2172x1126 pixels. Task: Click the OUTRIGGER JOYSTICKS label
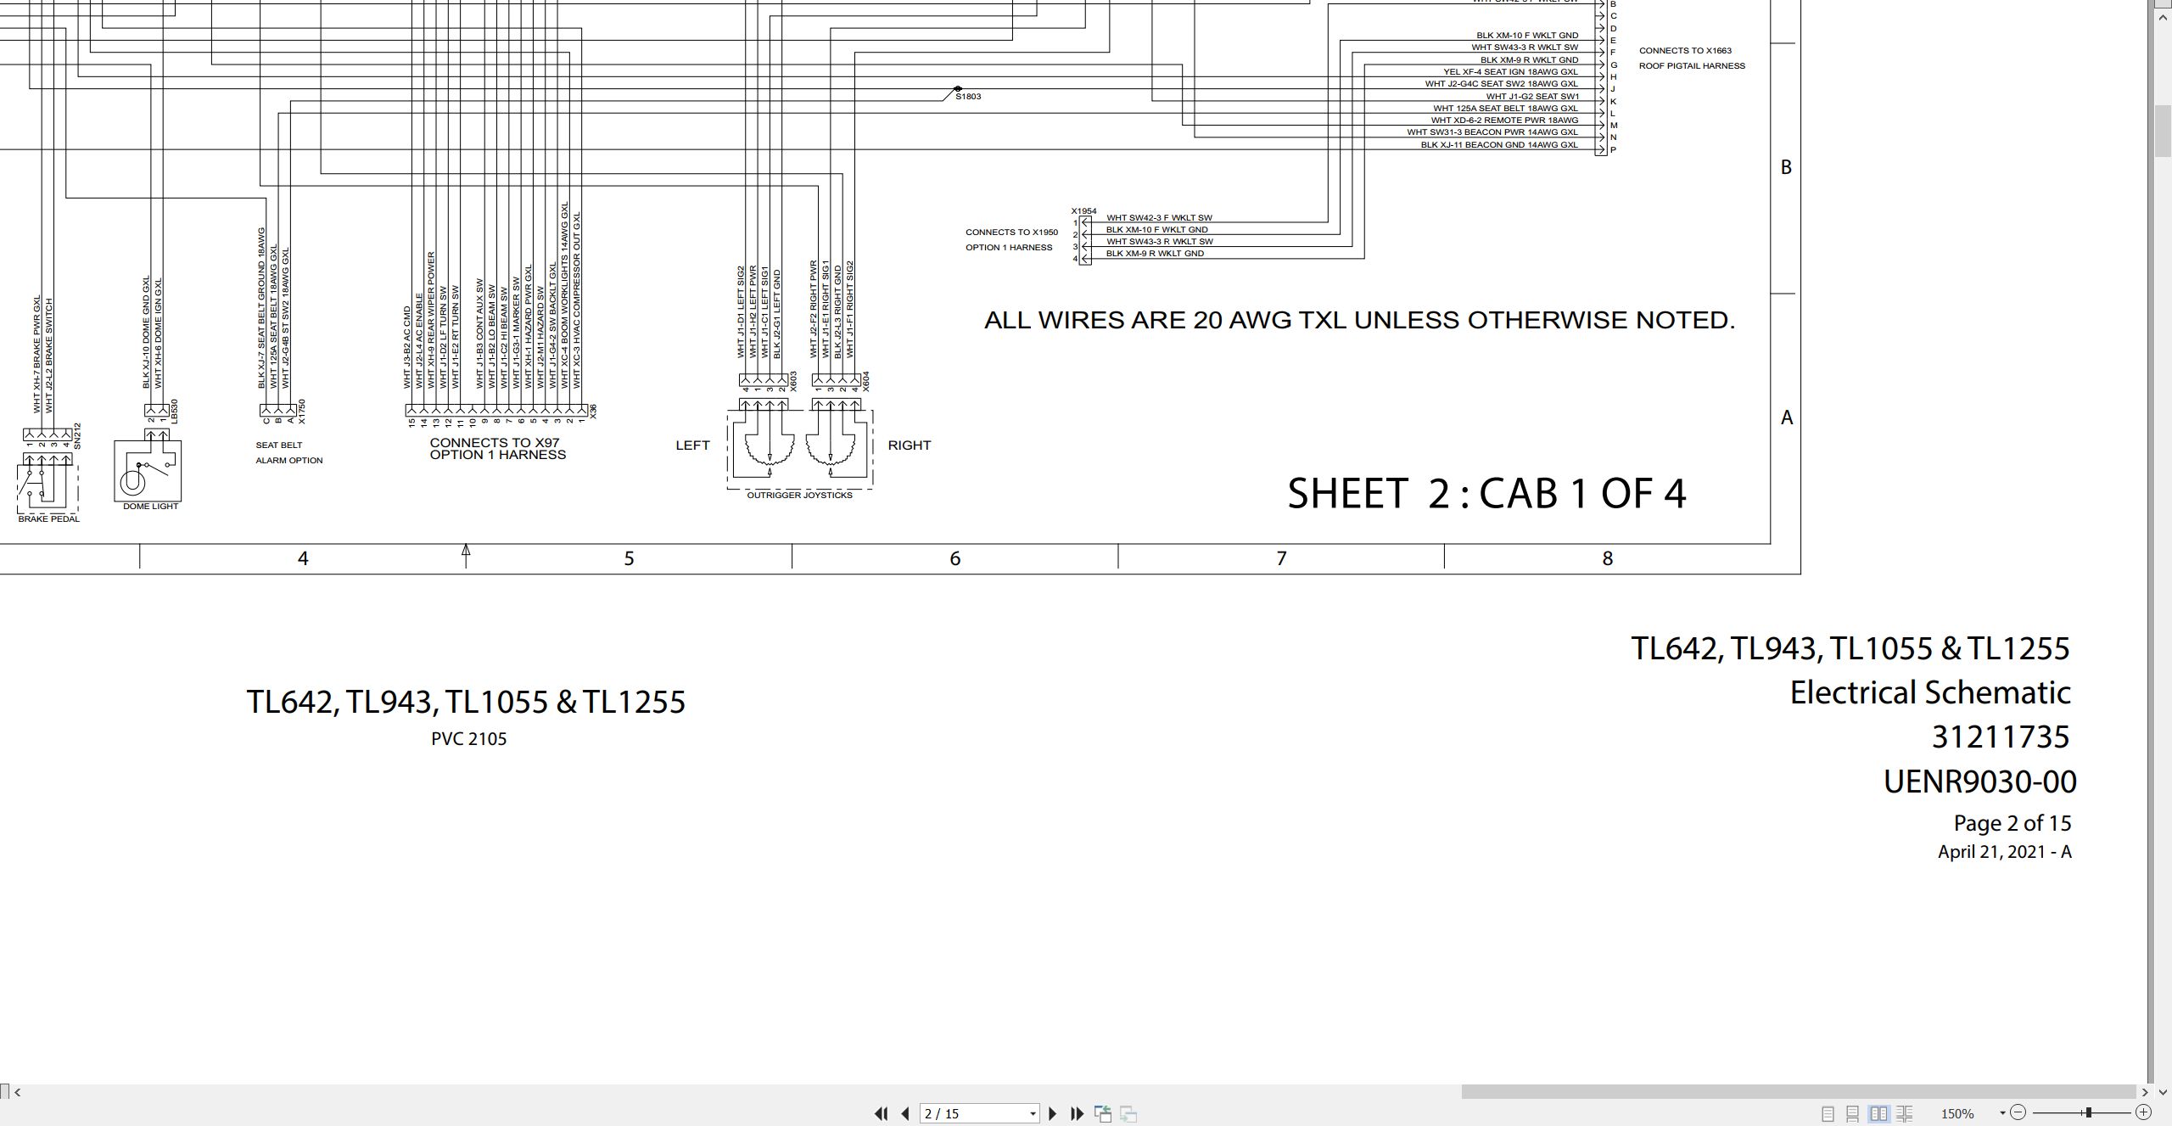[799, 495]
